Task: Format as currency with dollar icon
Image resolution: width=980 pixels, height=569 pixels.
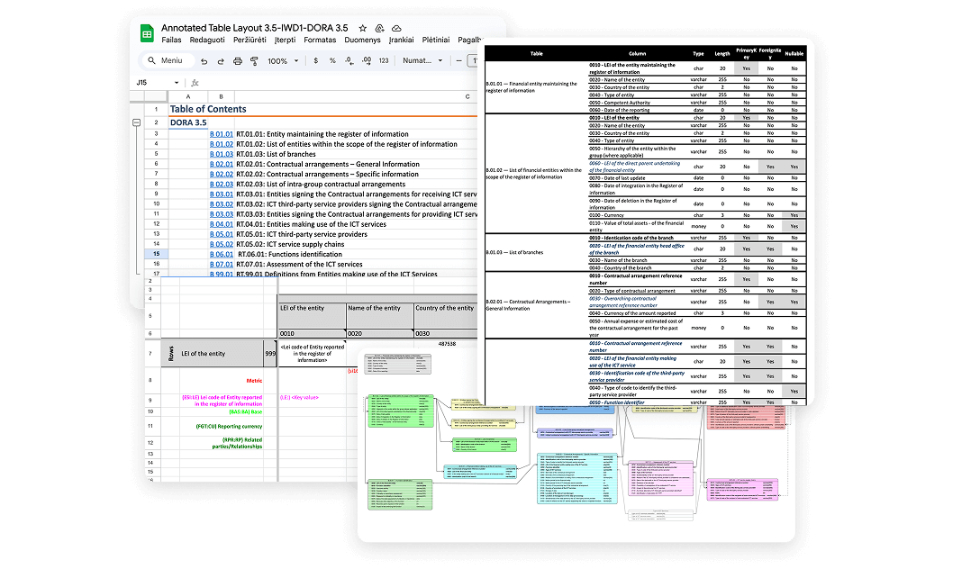Action: coord(315,61)
